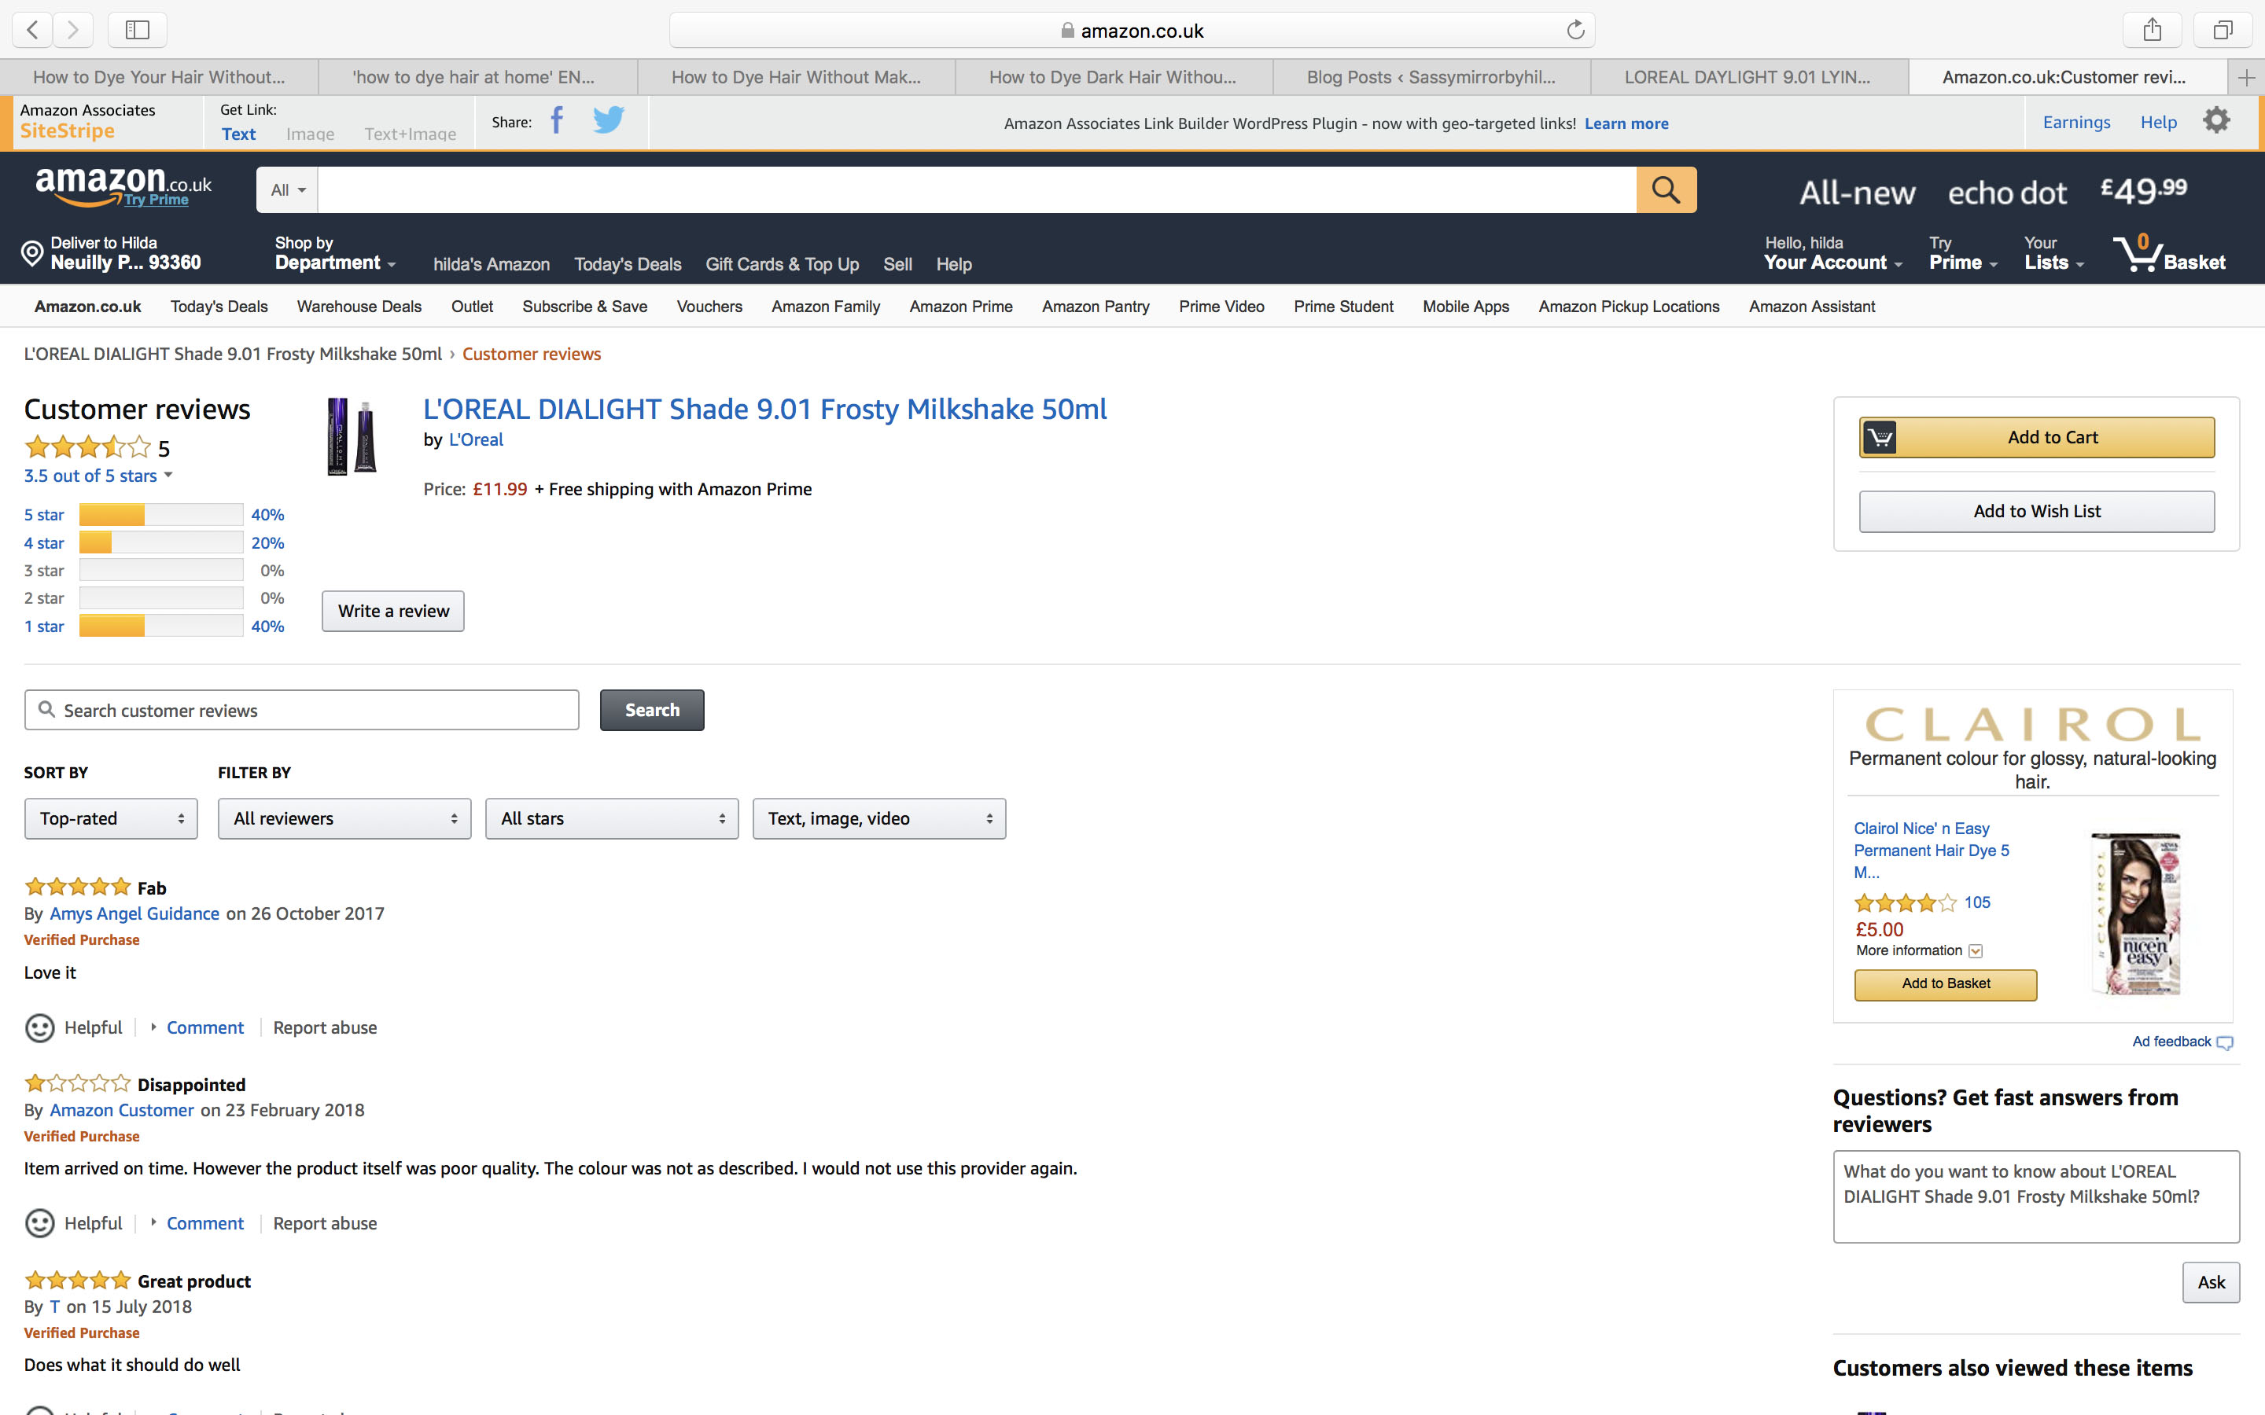Click the delivery location pin icon
This screenshot has width=2265, height=1415.
[29, 251]
